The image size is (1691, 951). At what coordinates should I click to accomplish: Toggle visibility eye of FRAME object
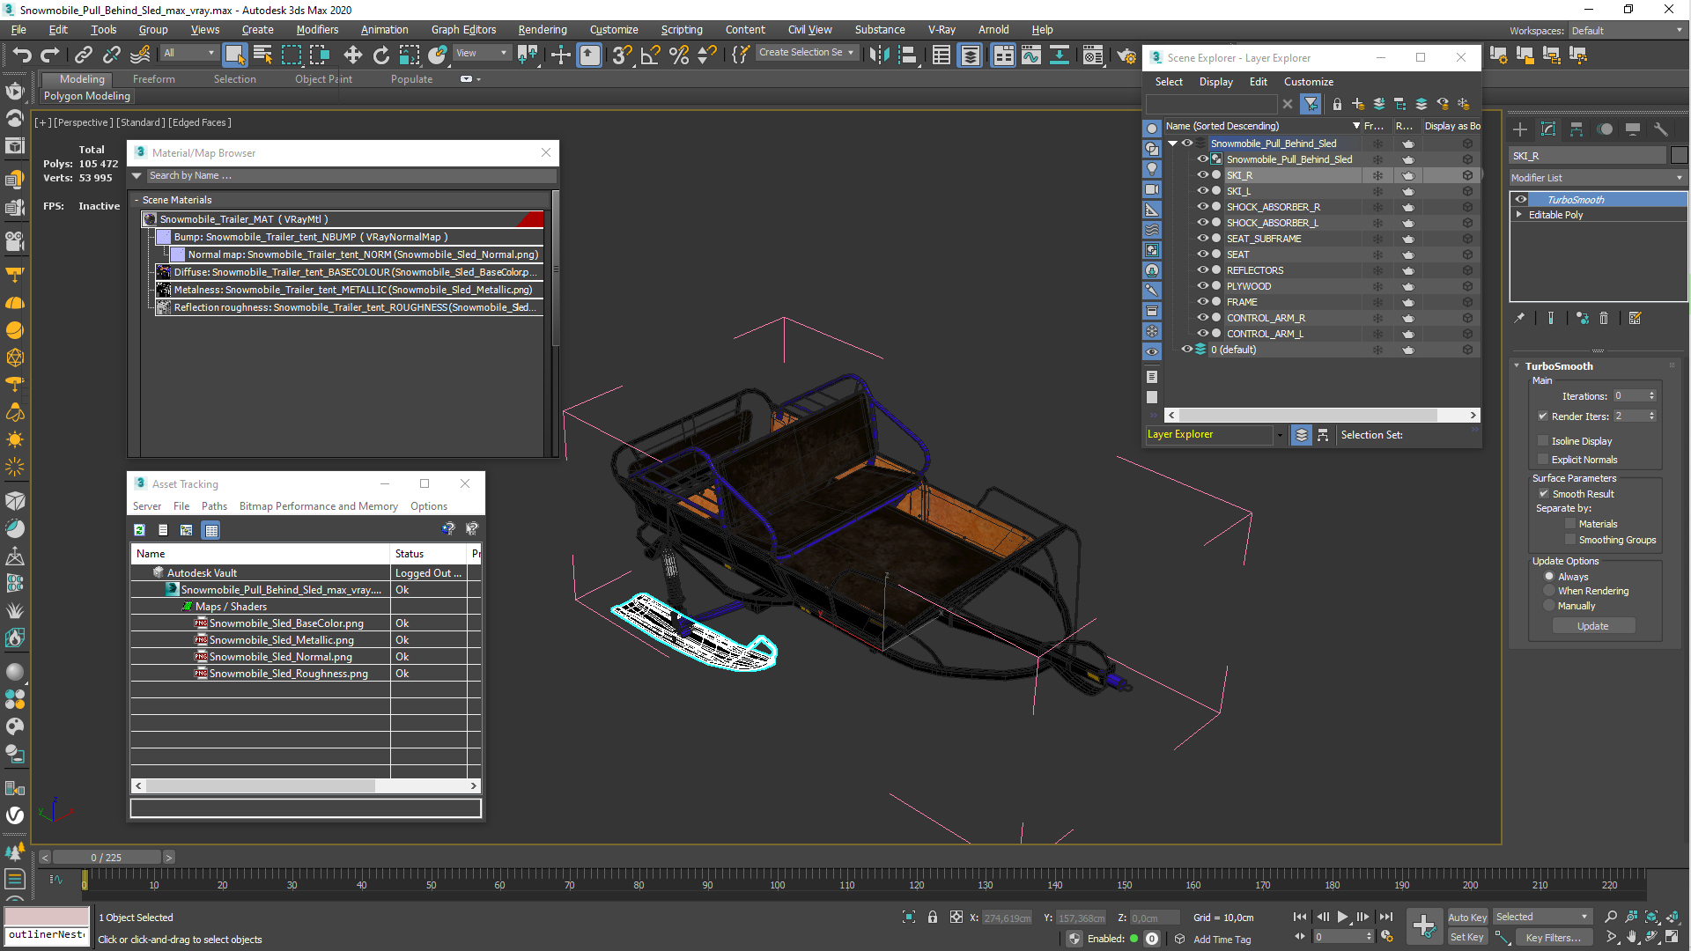[x=1202, y=302]
